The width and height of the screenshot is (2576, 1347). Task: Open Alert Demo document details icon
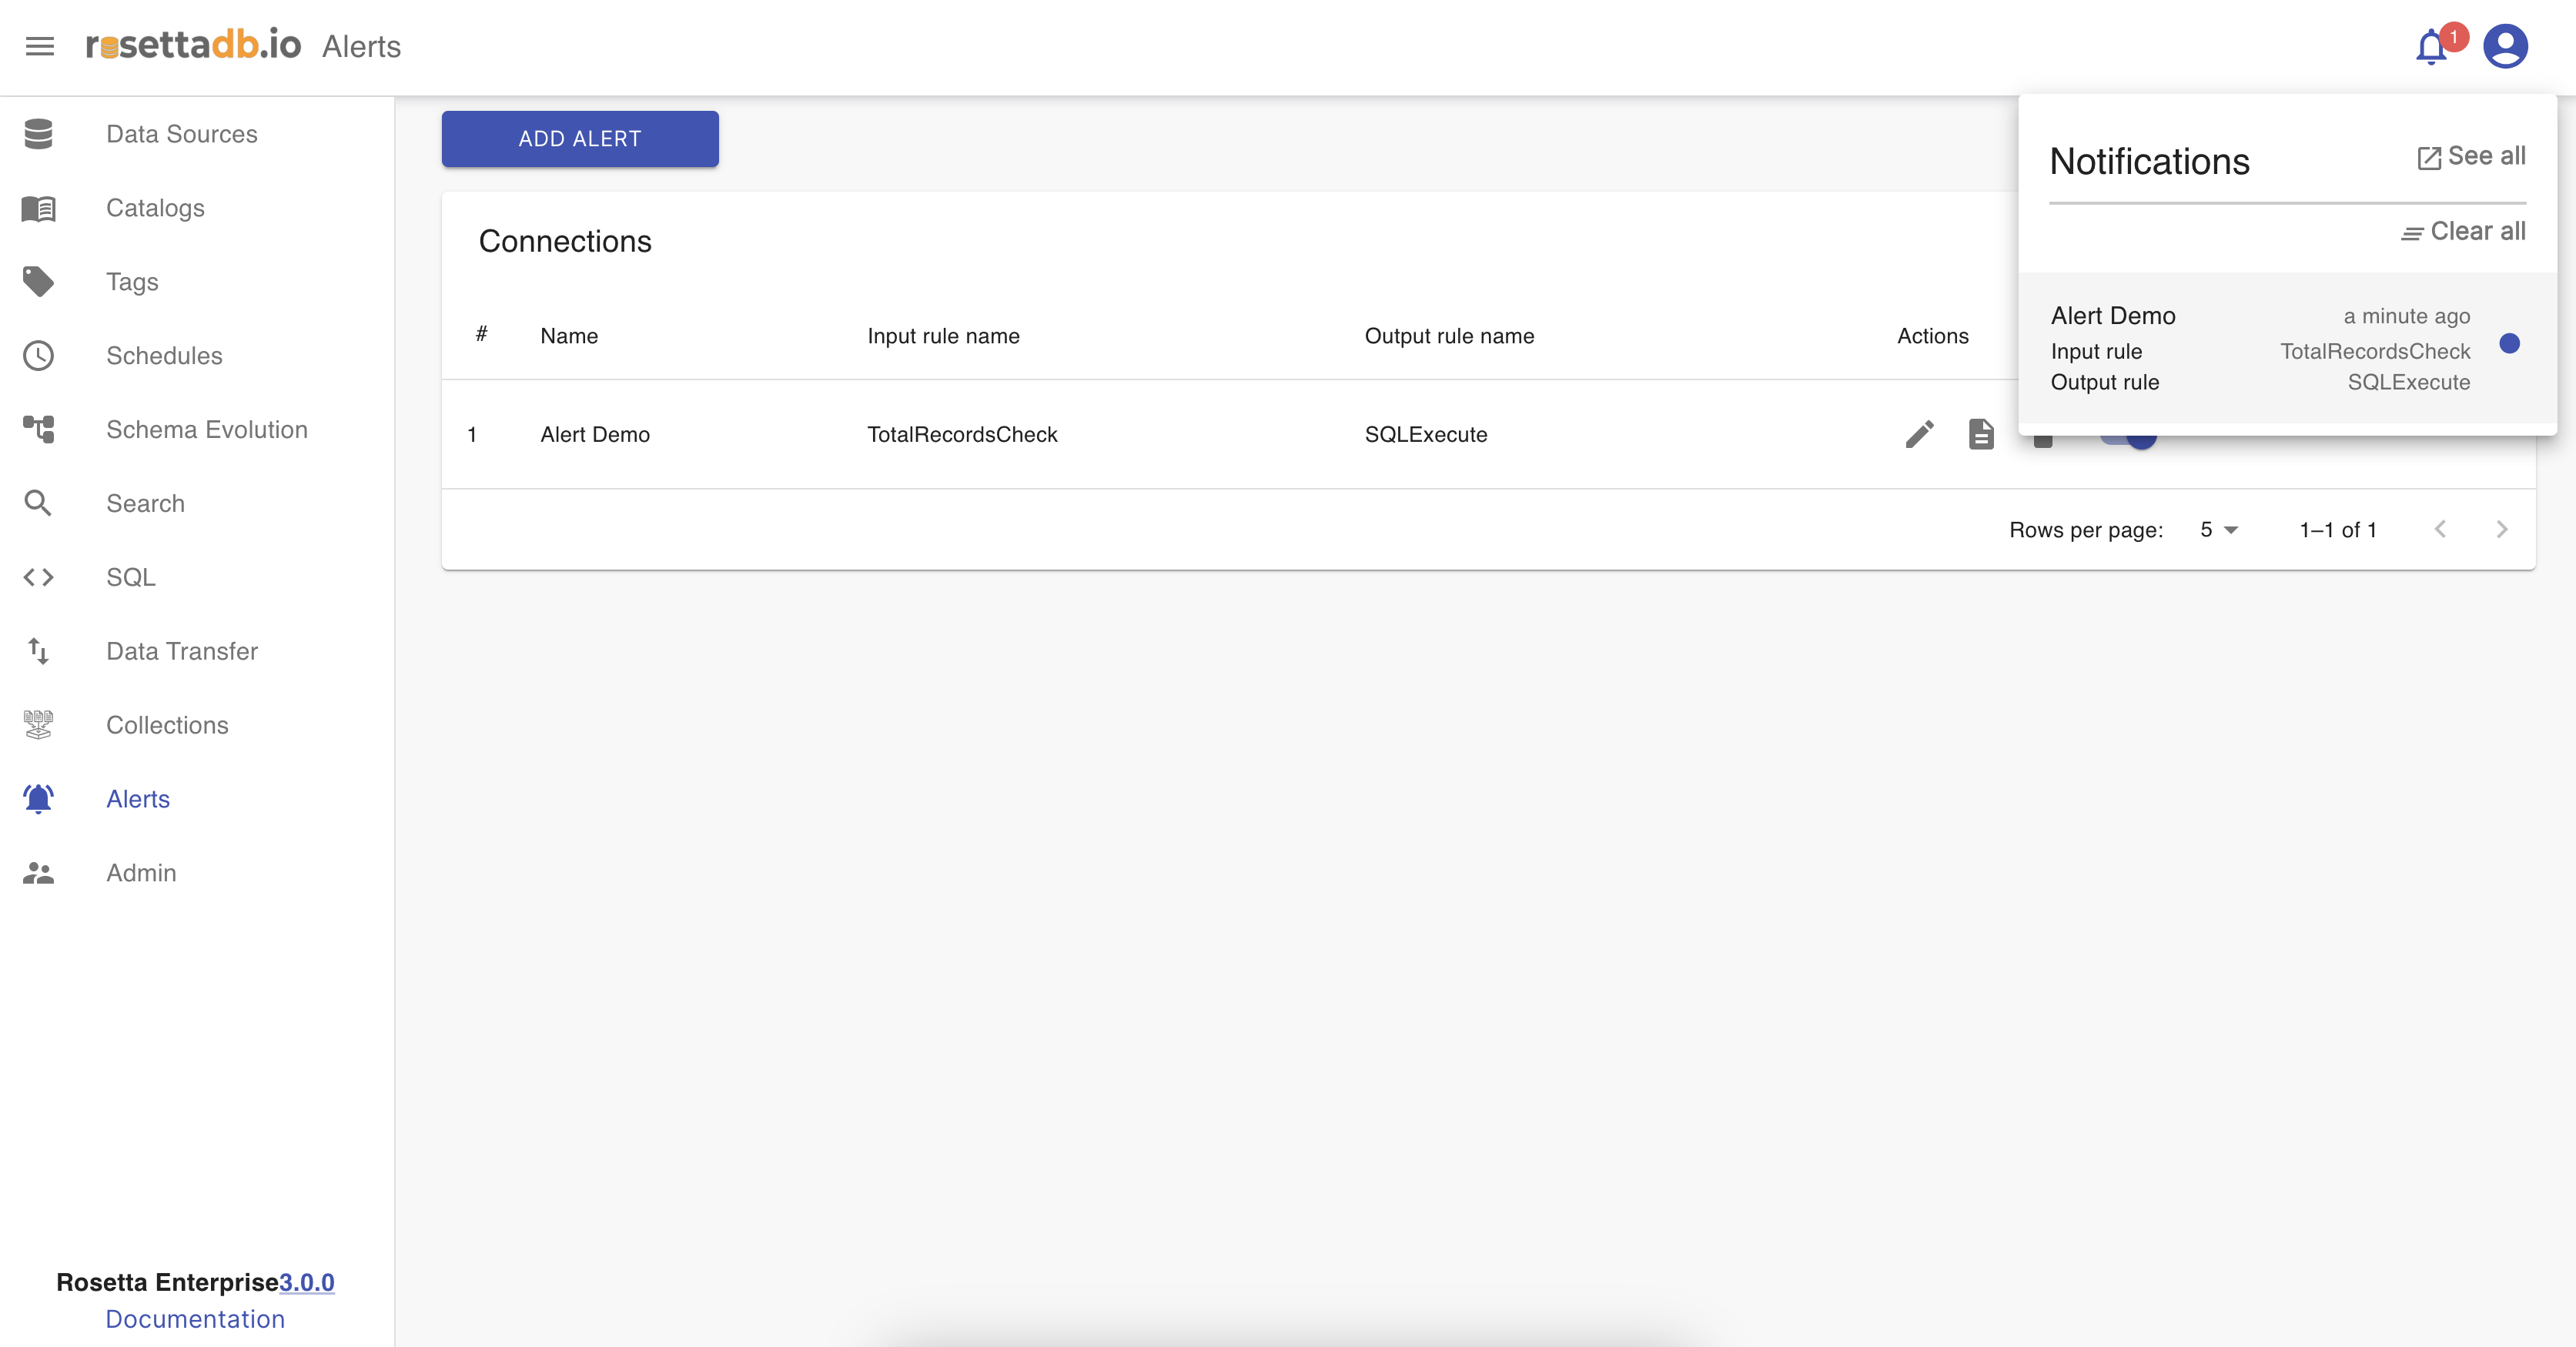click(x=1981, y=434)
